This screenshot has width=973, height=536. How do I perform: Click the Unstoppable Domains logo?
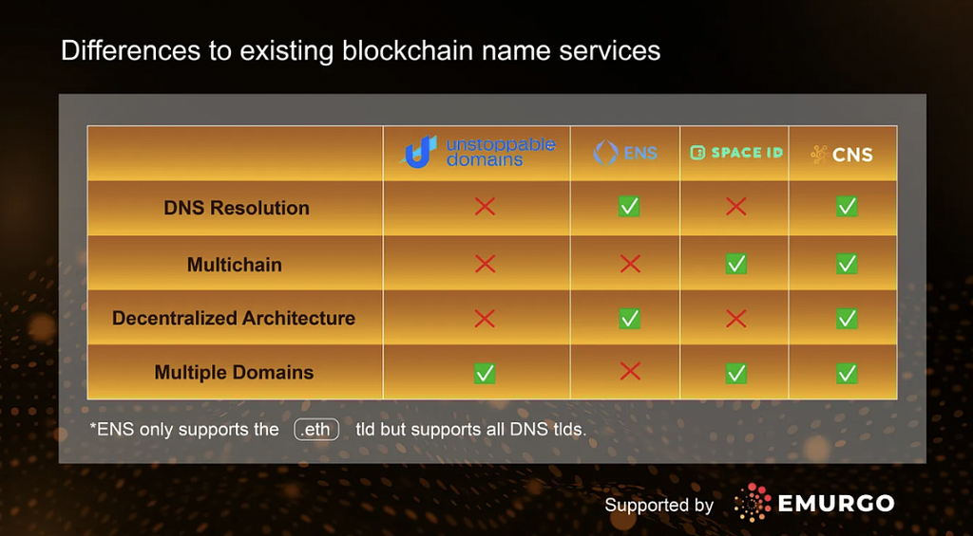click(477, 153)
